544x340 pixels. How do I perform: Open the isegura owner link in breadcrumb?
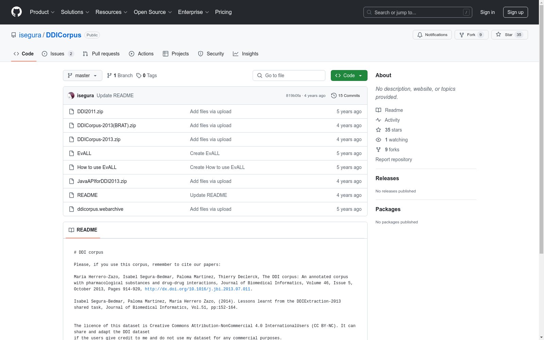pyautogui.click(x=30, y=35)
